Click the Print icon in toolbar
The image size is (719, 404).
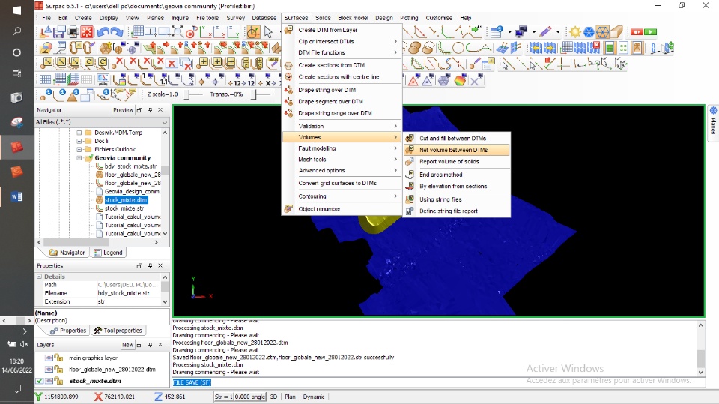pos(73,32)
